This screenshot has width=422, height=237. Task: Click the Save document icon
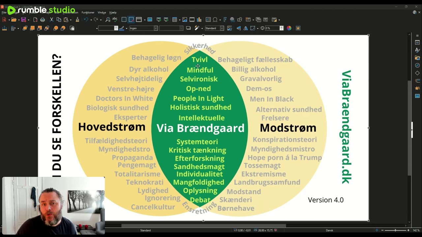point(23,20)
